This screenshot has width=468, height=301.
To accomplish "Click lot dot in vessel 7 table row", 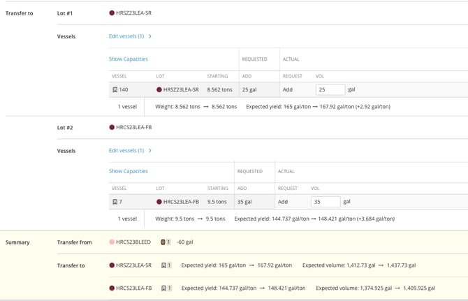I will pyautogui.click(x=159, y=202).
